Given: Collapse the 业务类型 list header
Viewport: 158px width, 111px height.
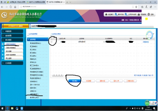Looking at the screenshot, I should [x=38, y=39].
